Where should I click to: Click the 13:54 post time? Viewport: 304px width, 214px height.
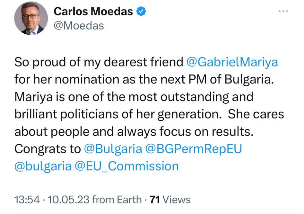[28, 200]
